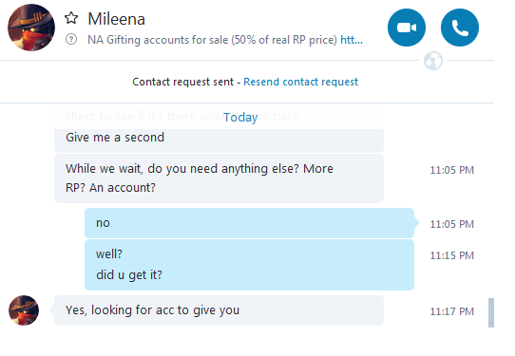Click the 11:17 PM timestamp
Image resolution: width=515 pixels, height=356 pixels.
pos(452,311)
